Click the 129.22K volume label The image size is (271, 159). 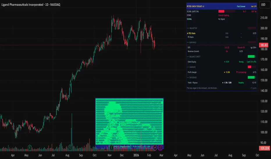[x=264, y=148]
